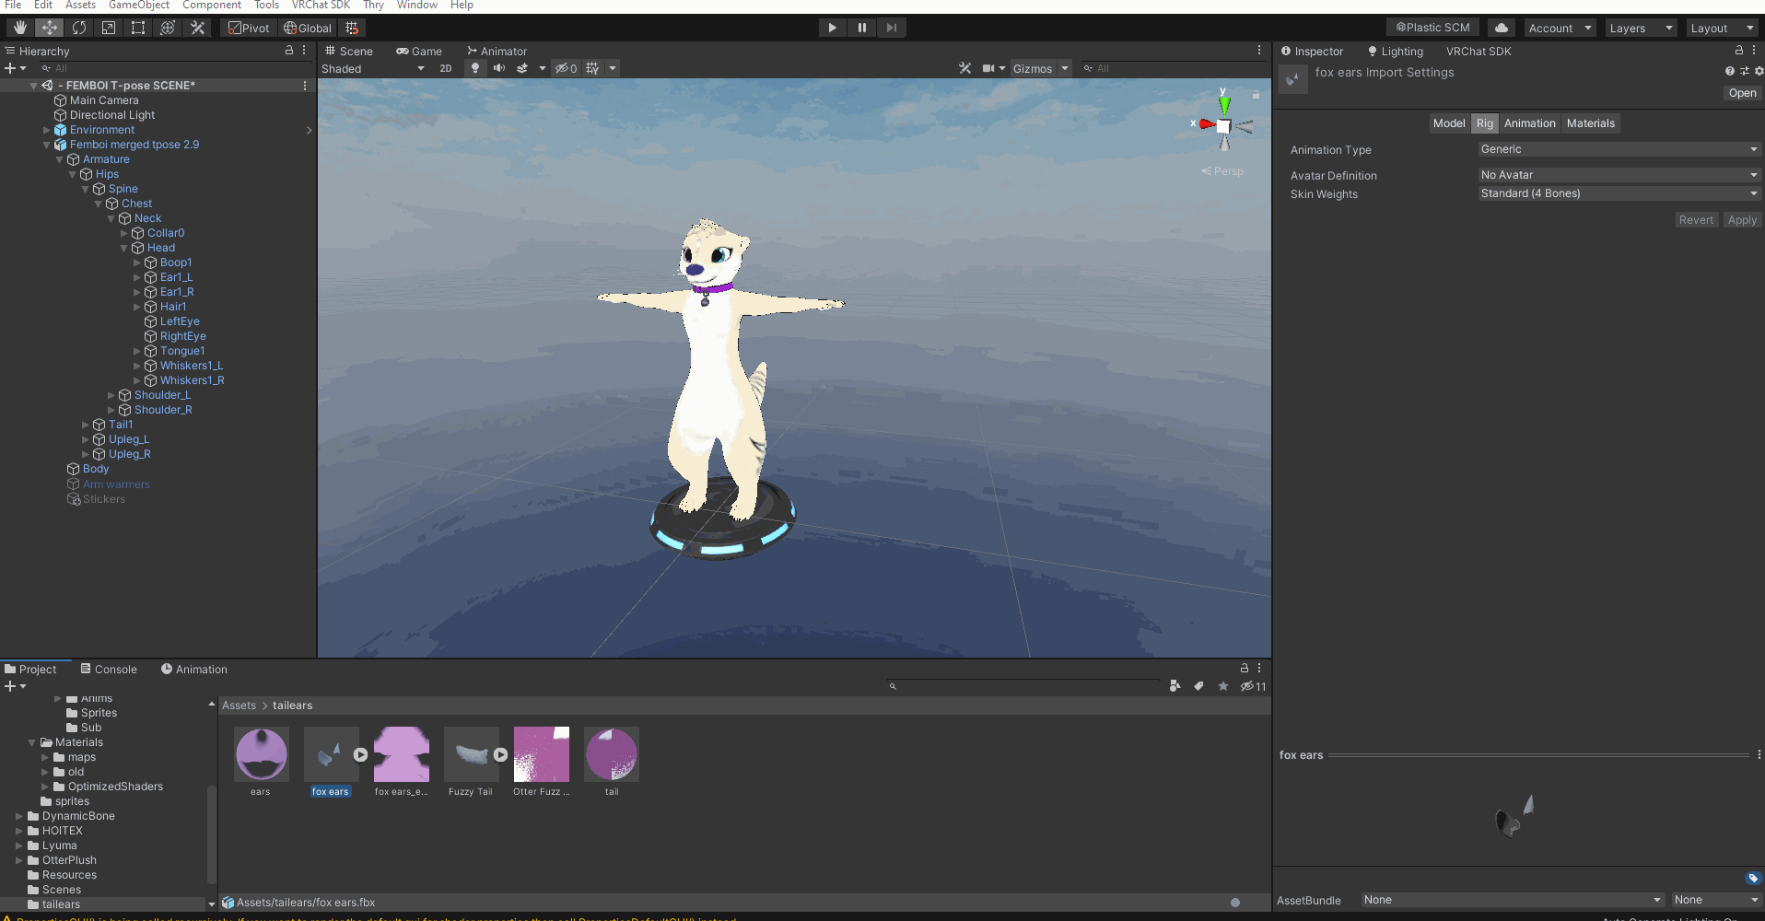Image resolution: width=1765 pixels, height=921 pixels.
Task: Toggle the Pivot/Center handle position
Action: coord(249,28)
